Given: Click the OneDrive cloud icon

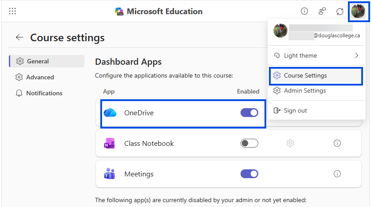Looking at the screenshot, I should pos(110,113).
